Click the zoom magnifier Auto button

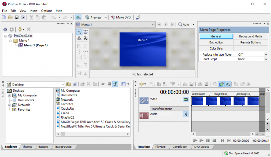[184, 25]
